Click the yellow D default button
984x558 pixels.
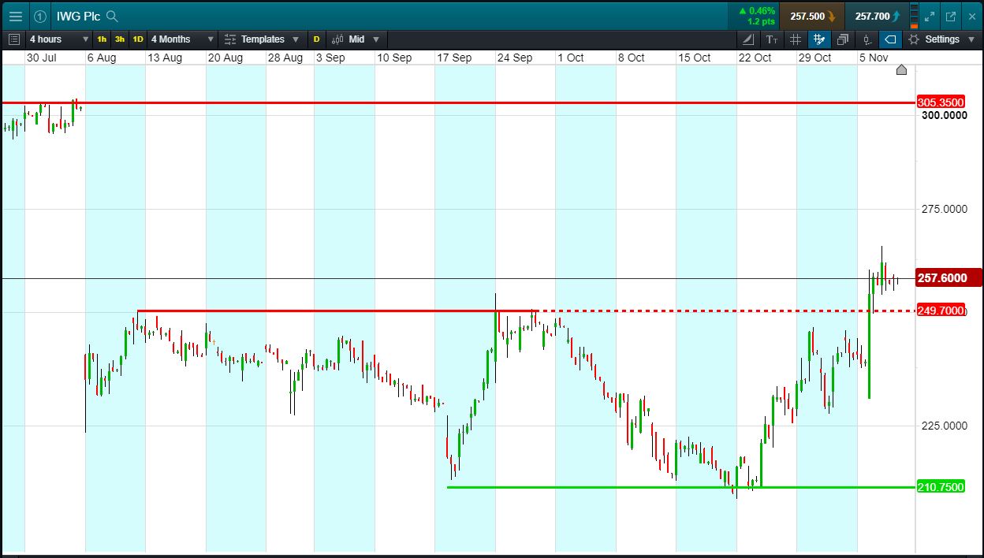(x=316, y=39)
